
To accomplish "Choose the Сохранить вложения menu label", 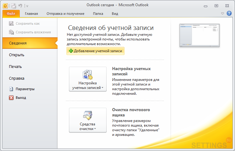I will tap(33, 32).
